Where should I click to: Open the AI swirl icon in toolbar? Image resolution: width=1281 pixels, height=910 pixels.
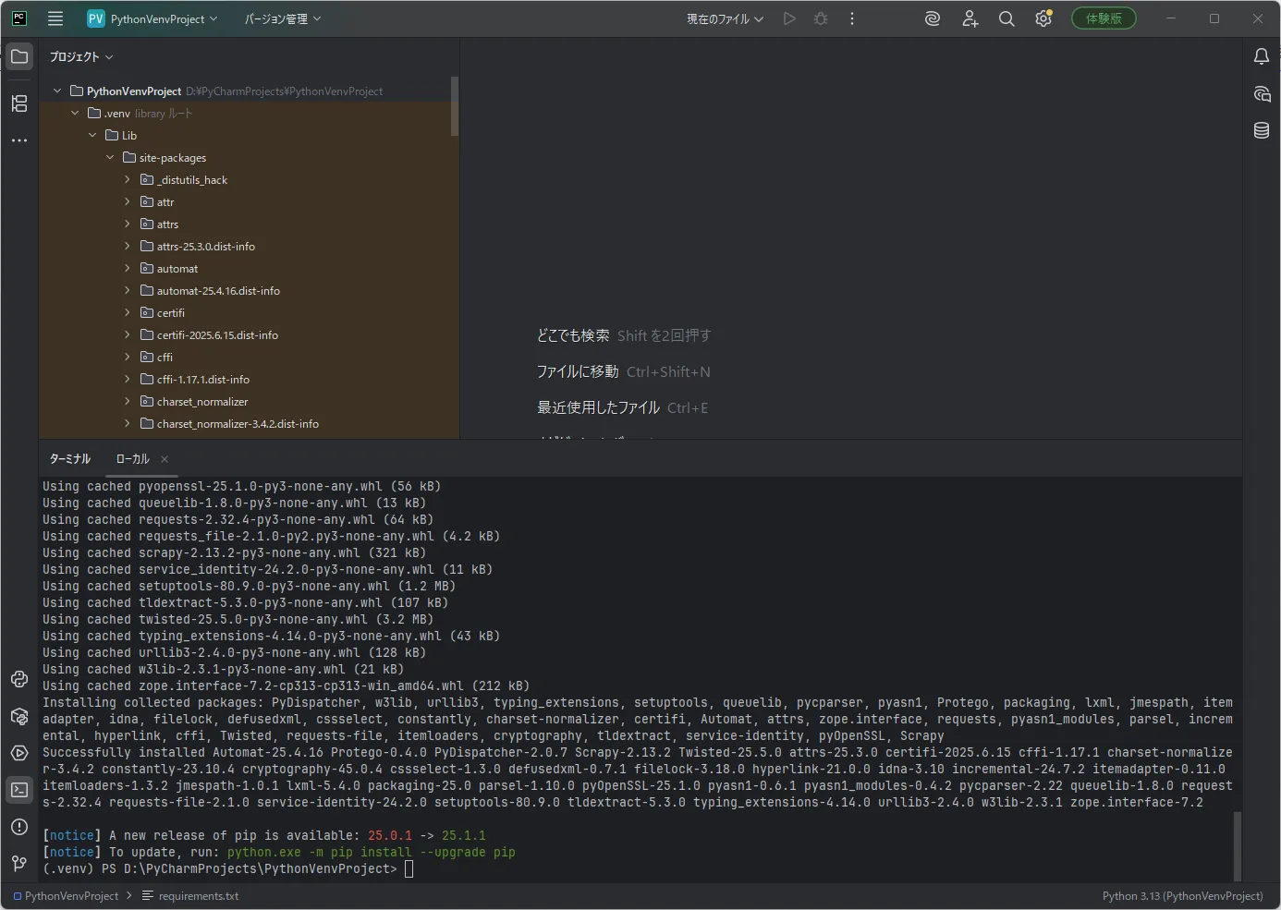click(x=933, y=18)
